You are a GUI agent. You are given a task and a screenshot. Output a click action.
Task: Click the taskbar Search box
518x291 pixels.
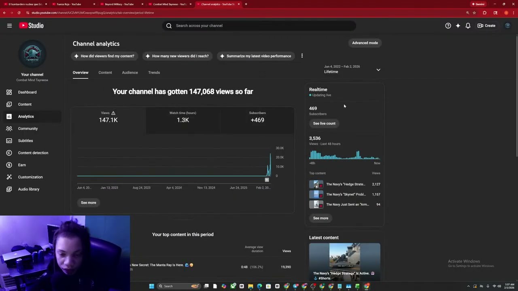pyautogui.click(x=178, y=286)
